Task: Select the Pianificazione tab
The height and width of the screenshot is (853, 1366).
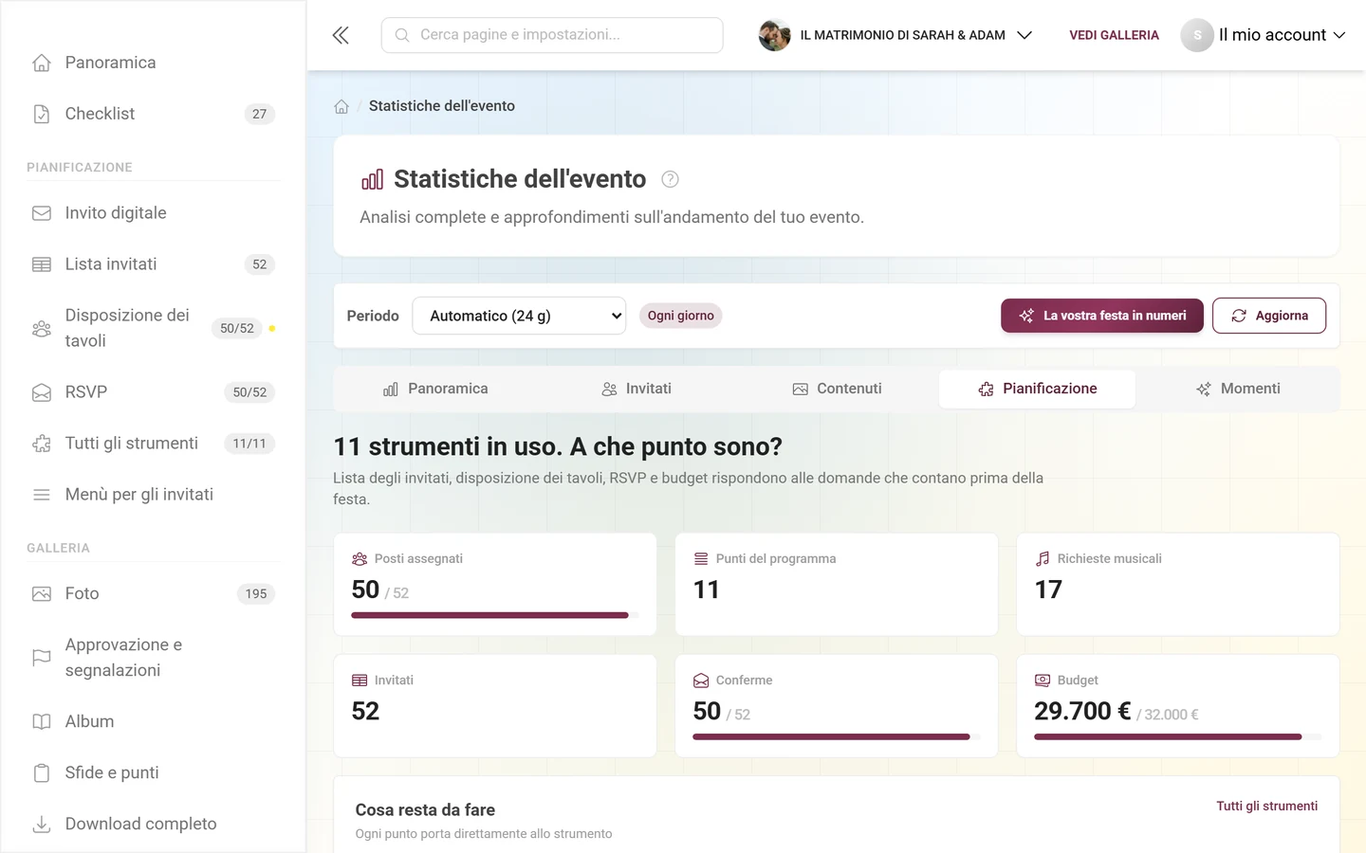Action: (1038, 390)
